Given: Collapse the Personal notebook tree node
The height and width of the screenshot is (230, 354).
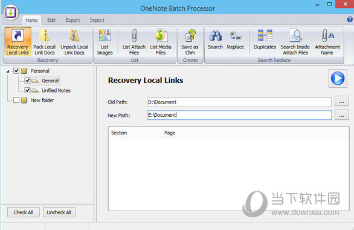Looking at the screenshot, I should 8,71.
